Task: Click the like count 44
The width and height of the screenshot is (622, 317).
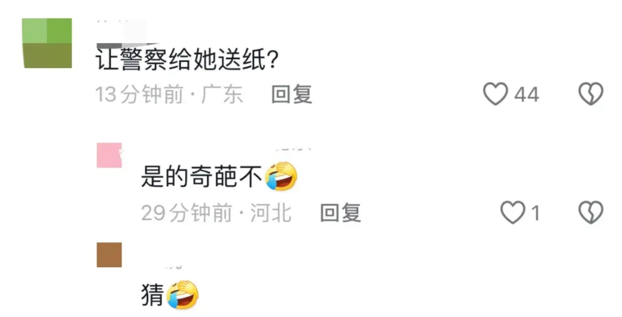Action: tap(526, 95)
